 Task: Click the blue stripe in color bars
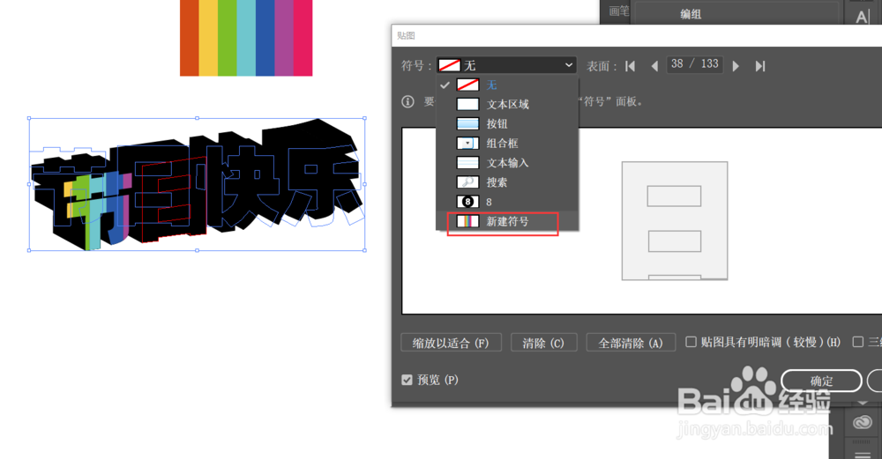pos(265,38)
